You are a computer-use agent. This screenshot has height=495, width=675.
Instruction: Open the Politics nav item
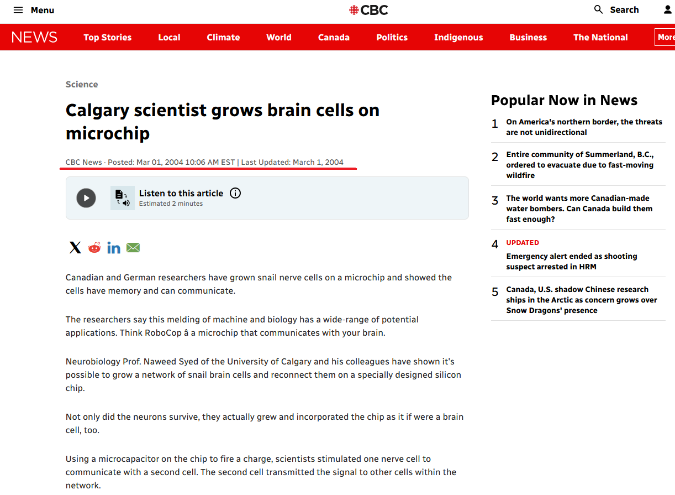coord(392,37)
